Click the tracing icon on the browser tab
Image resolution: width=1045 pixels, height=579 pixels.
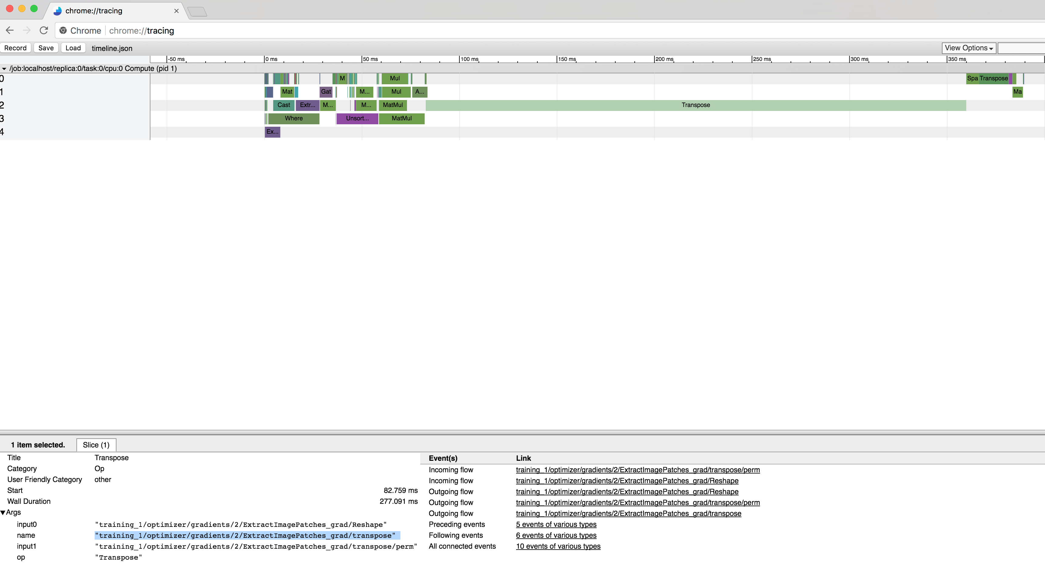point(57,11)
